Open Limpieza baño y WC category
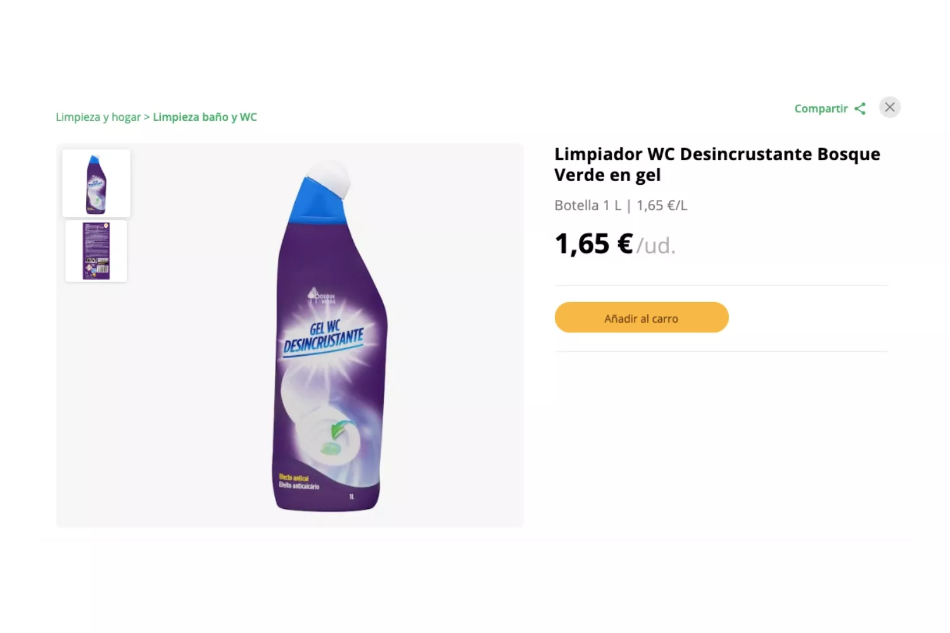This screenshot has width=950, height=633. coord(205,117)
